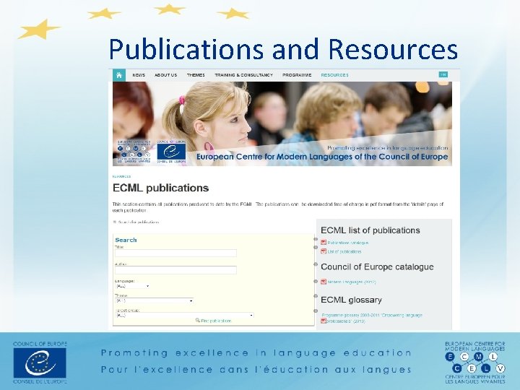Open the List of publications link

(x=344, y=252)
